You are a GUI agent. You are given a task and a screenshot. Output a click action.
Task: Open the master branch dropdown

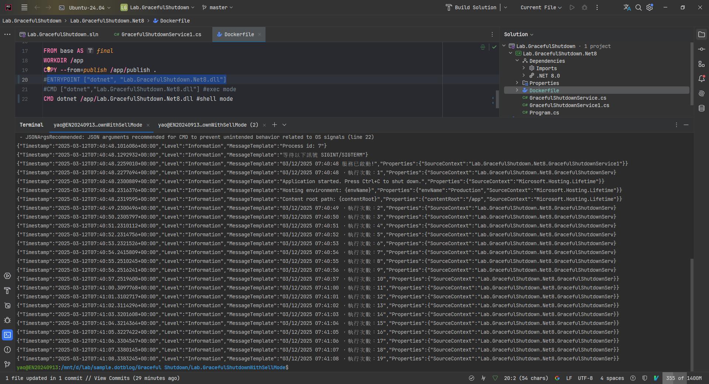click(x=218, y=7)
